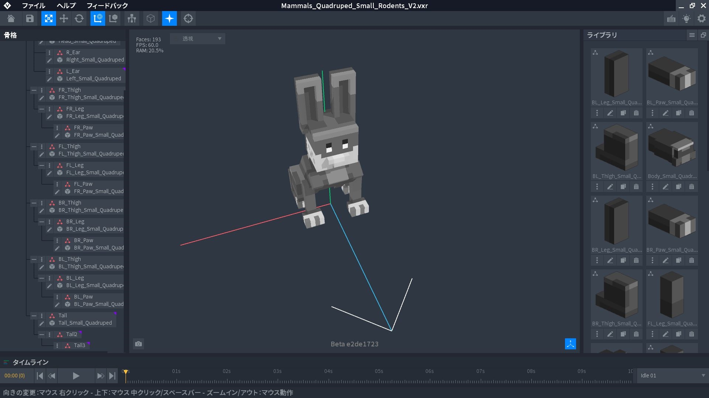The image size is (709, 398).
Task: Click the skeleton hierarchy icon
Action: click(132, 18)
